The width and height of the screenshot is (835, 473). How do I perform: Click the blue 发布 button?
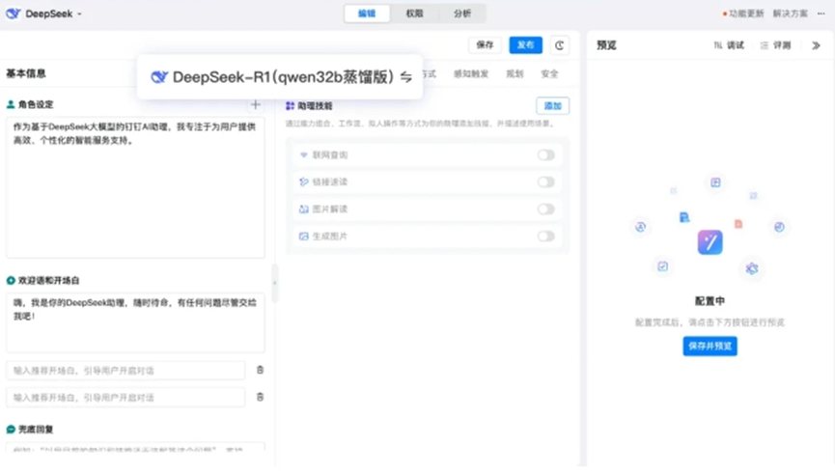[525, 44]
